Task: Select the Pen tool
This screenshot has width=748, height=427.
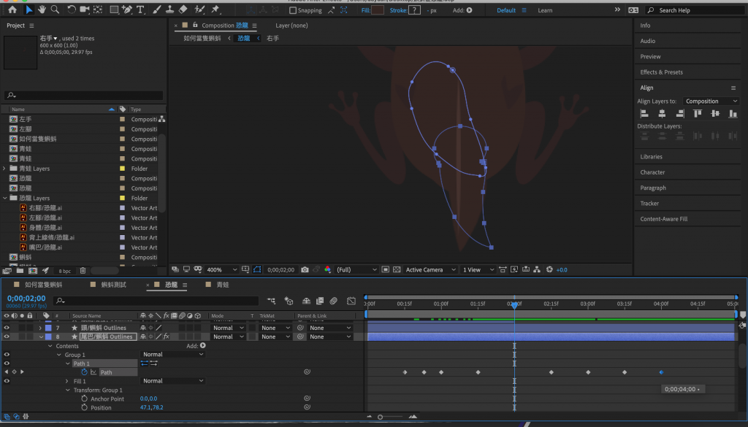Action: (127, 9)
